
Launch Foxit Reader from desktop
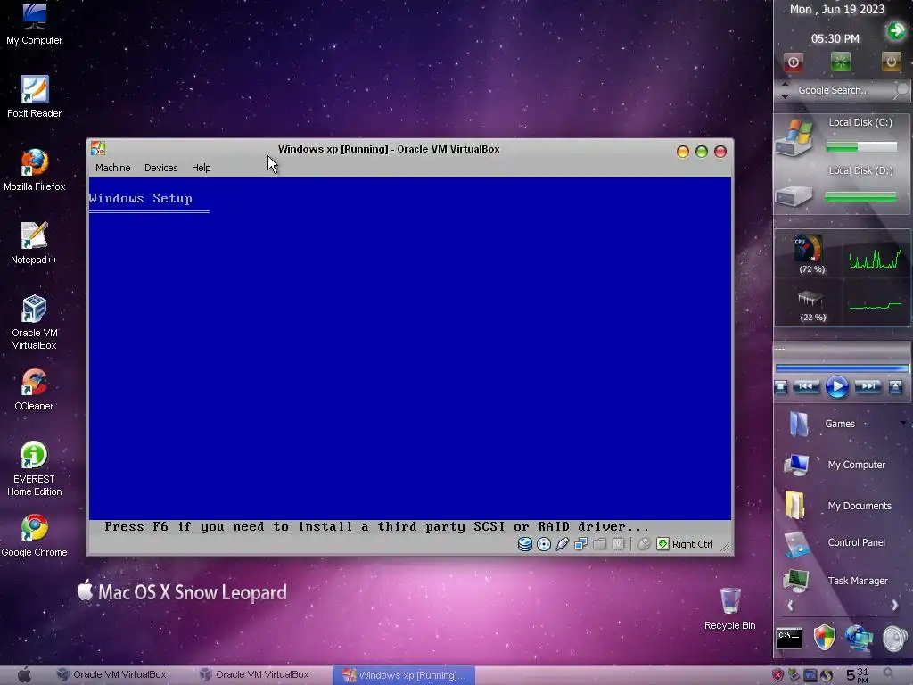coord(35,96)
